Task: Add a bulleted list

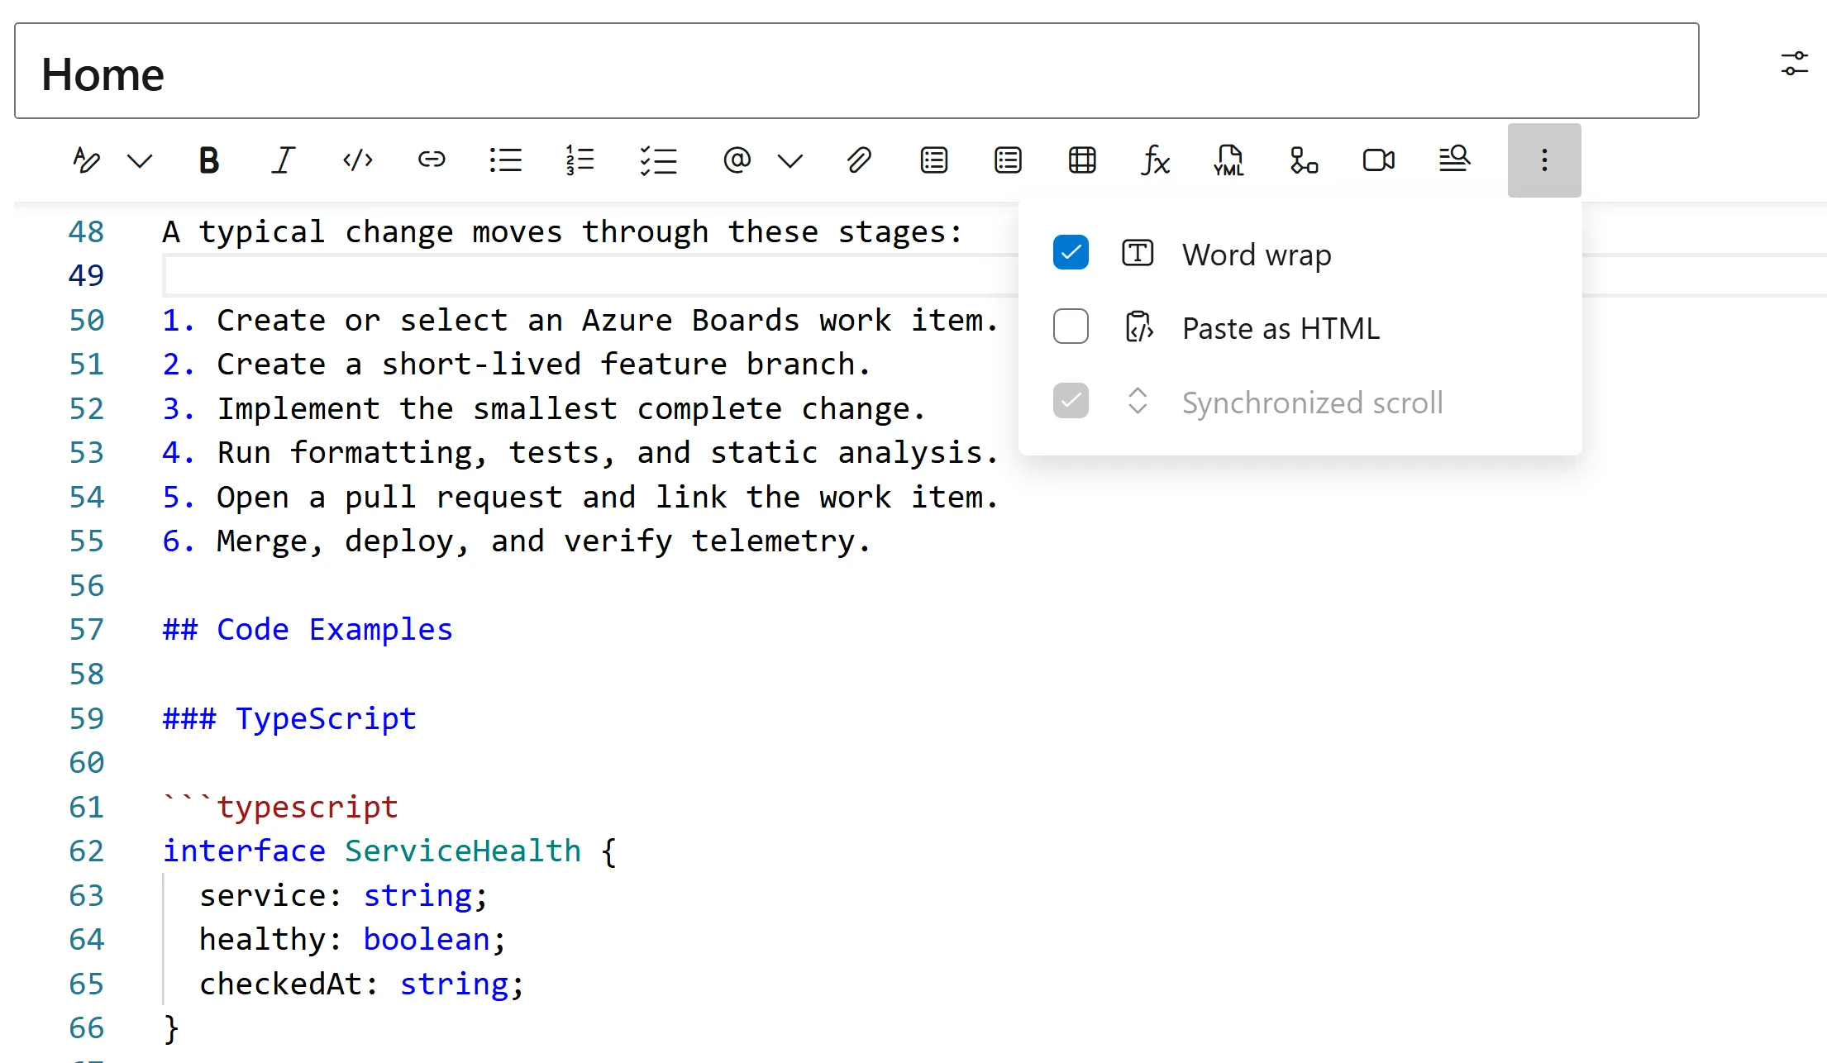Action: (x=505, y=160)
